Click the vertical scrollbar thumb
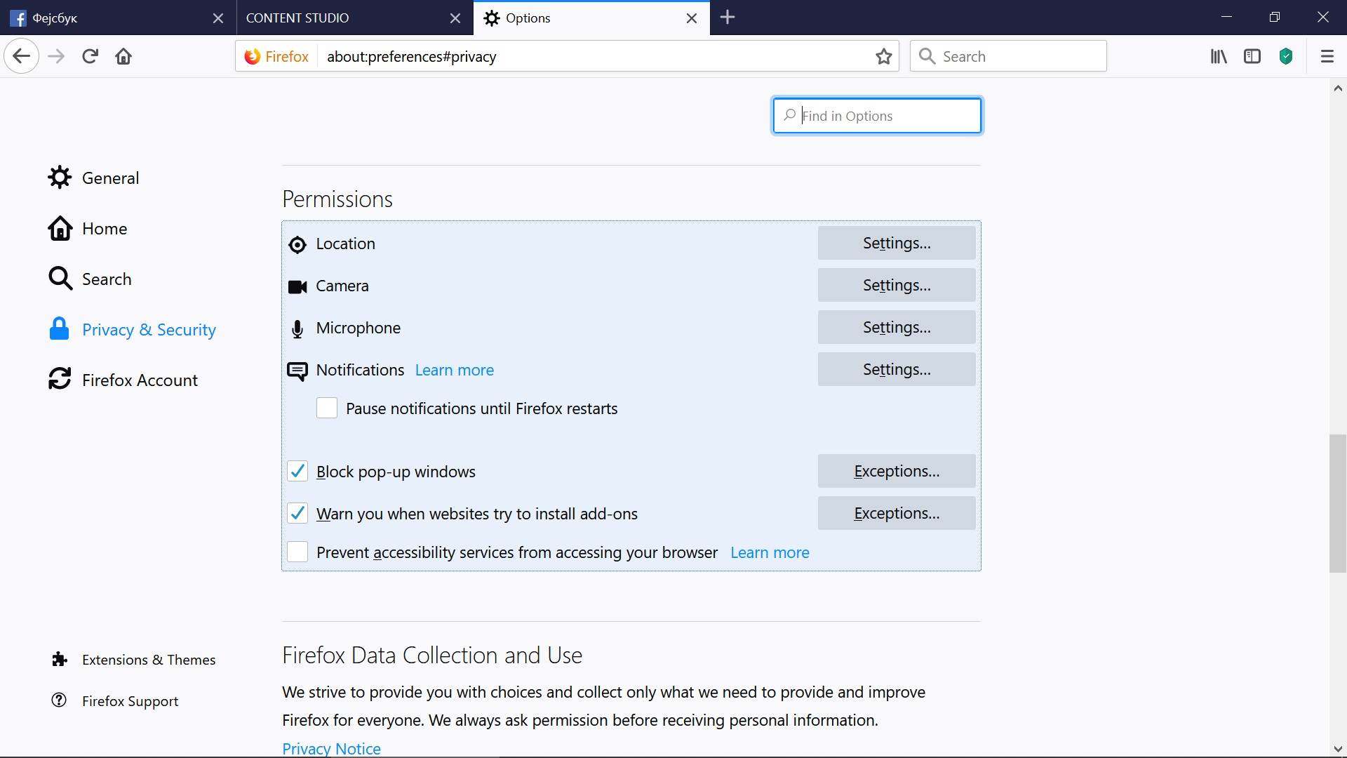 pos(1337,503)
